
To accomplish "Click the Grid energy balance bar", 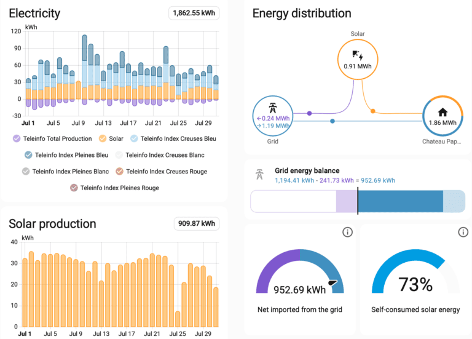I will tap(358, 201).
